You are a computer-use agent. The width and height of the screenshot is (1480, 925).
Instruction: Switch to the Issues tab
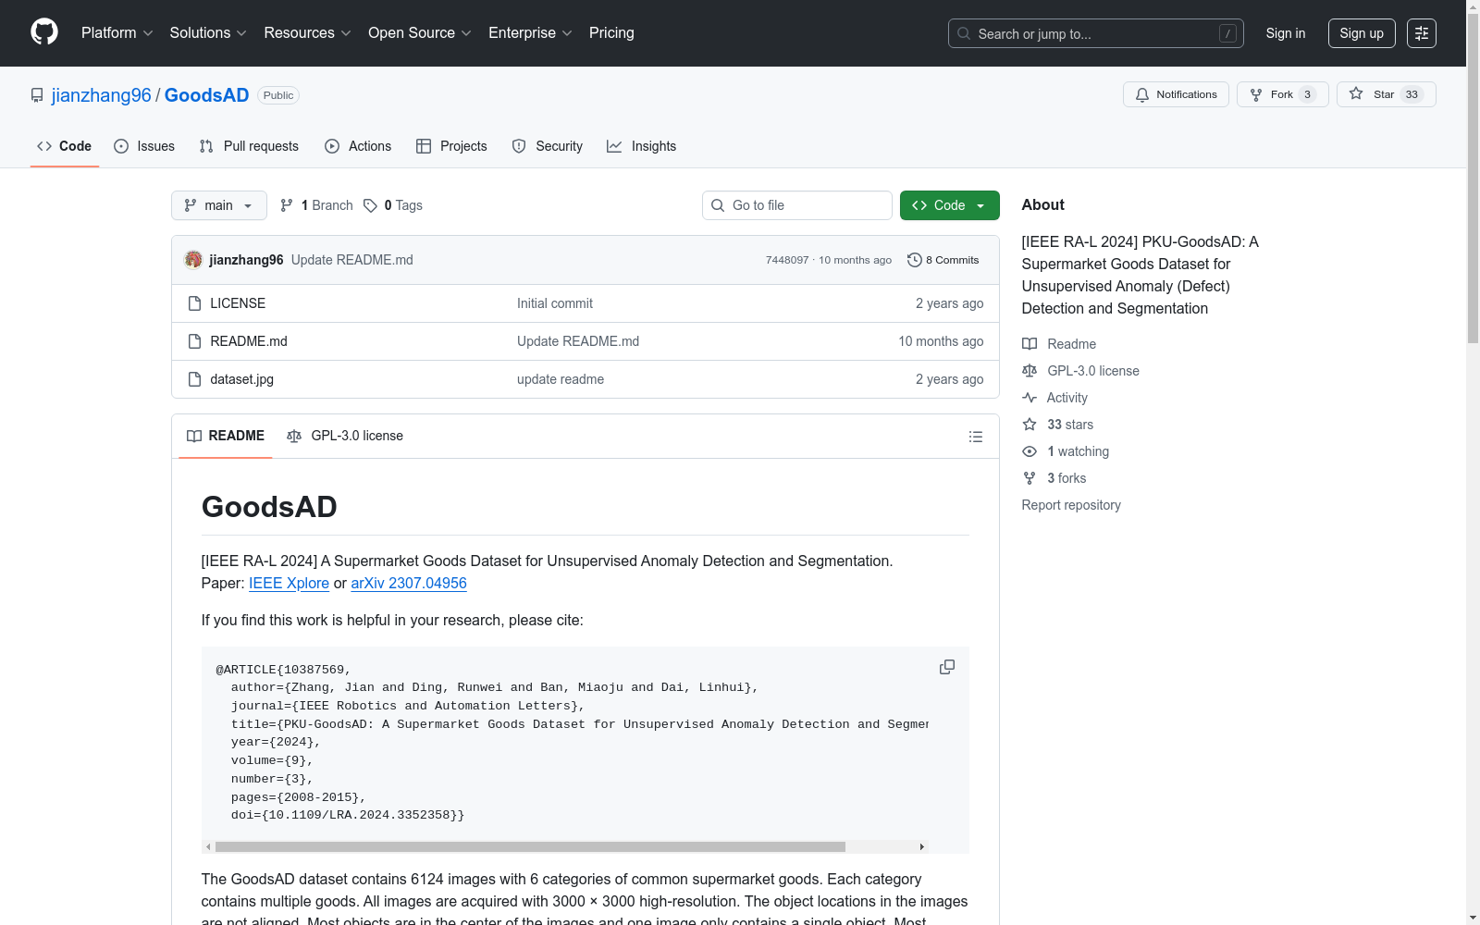pyautogui.click(x=144, y=146)
